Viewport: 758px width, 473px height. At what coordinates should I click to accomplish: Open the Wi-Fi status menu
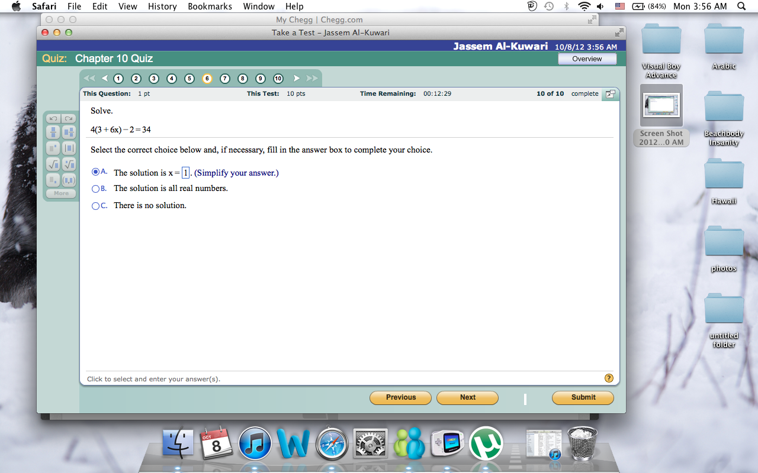click(x=585, y=7)
